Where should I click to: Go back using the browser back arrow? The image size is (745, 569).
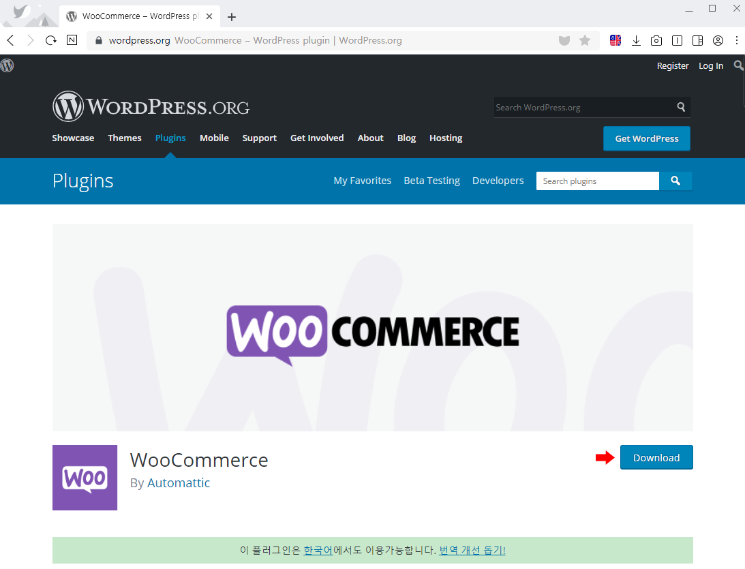click(10, 40)
